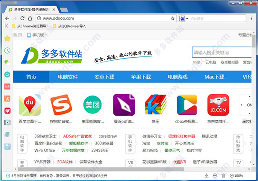The width and height of the screenshot is (258, 181).
Task: Open the 360安全卫士 link
Action: click(46, 136)
